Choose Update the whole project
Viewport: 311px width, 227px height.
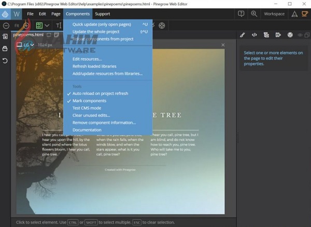pos(108,32)
